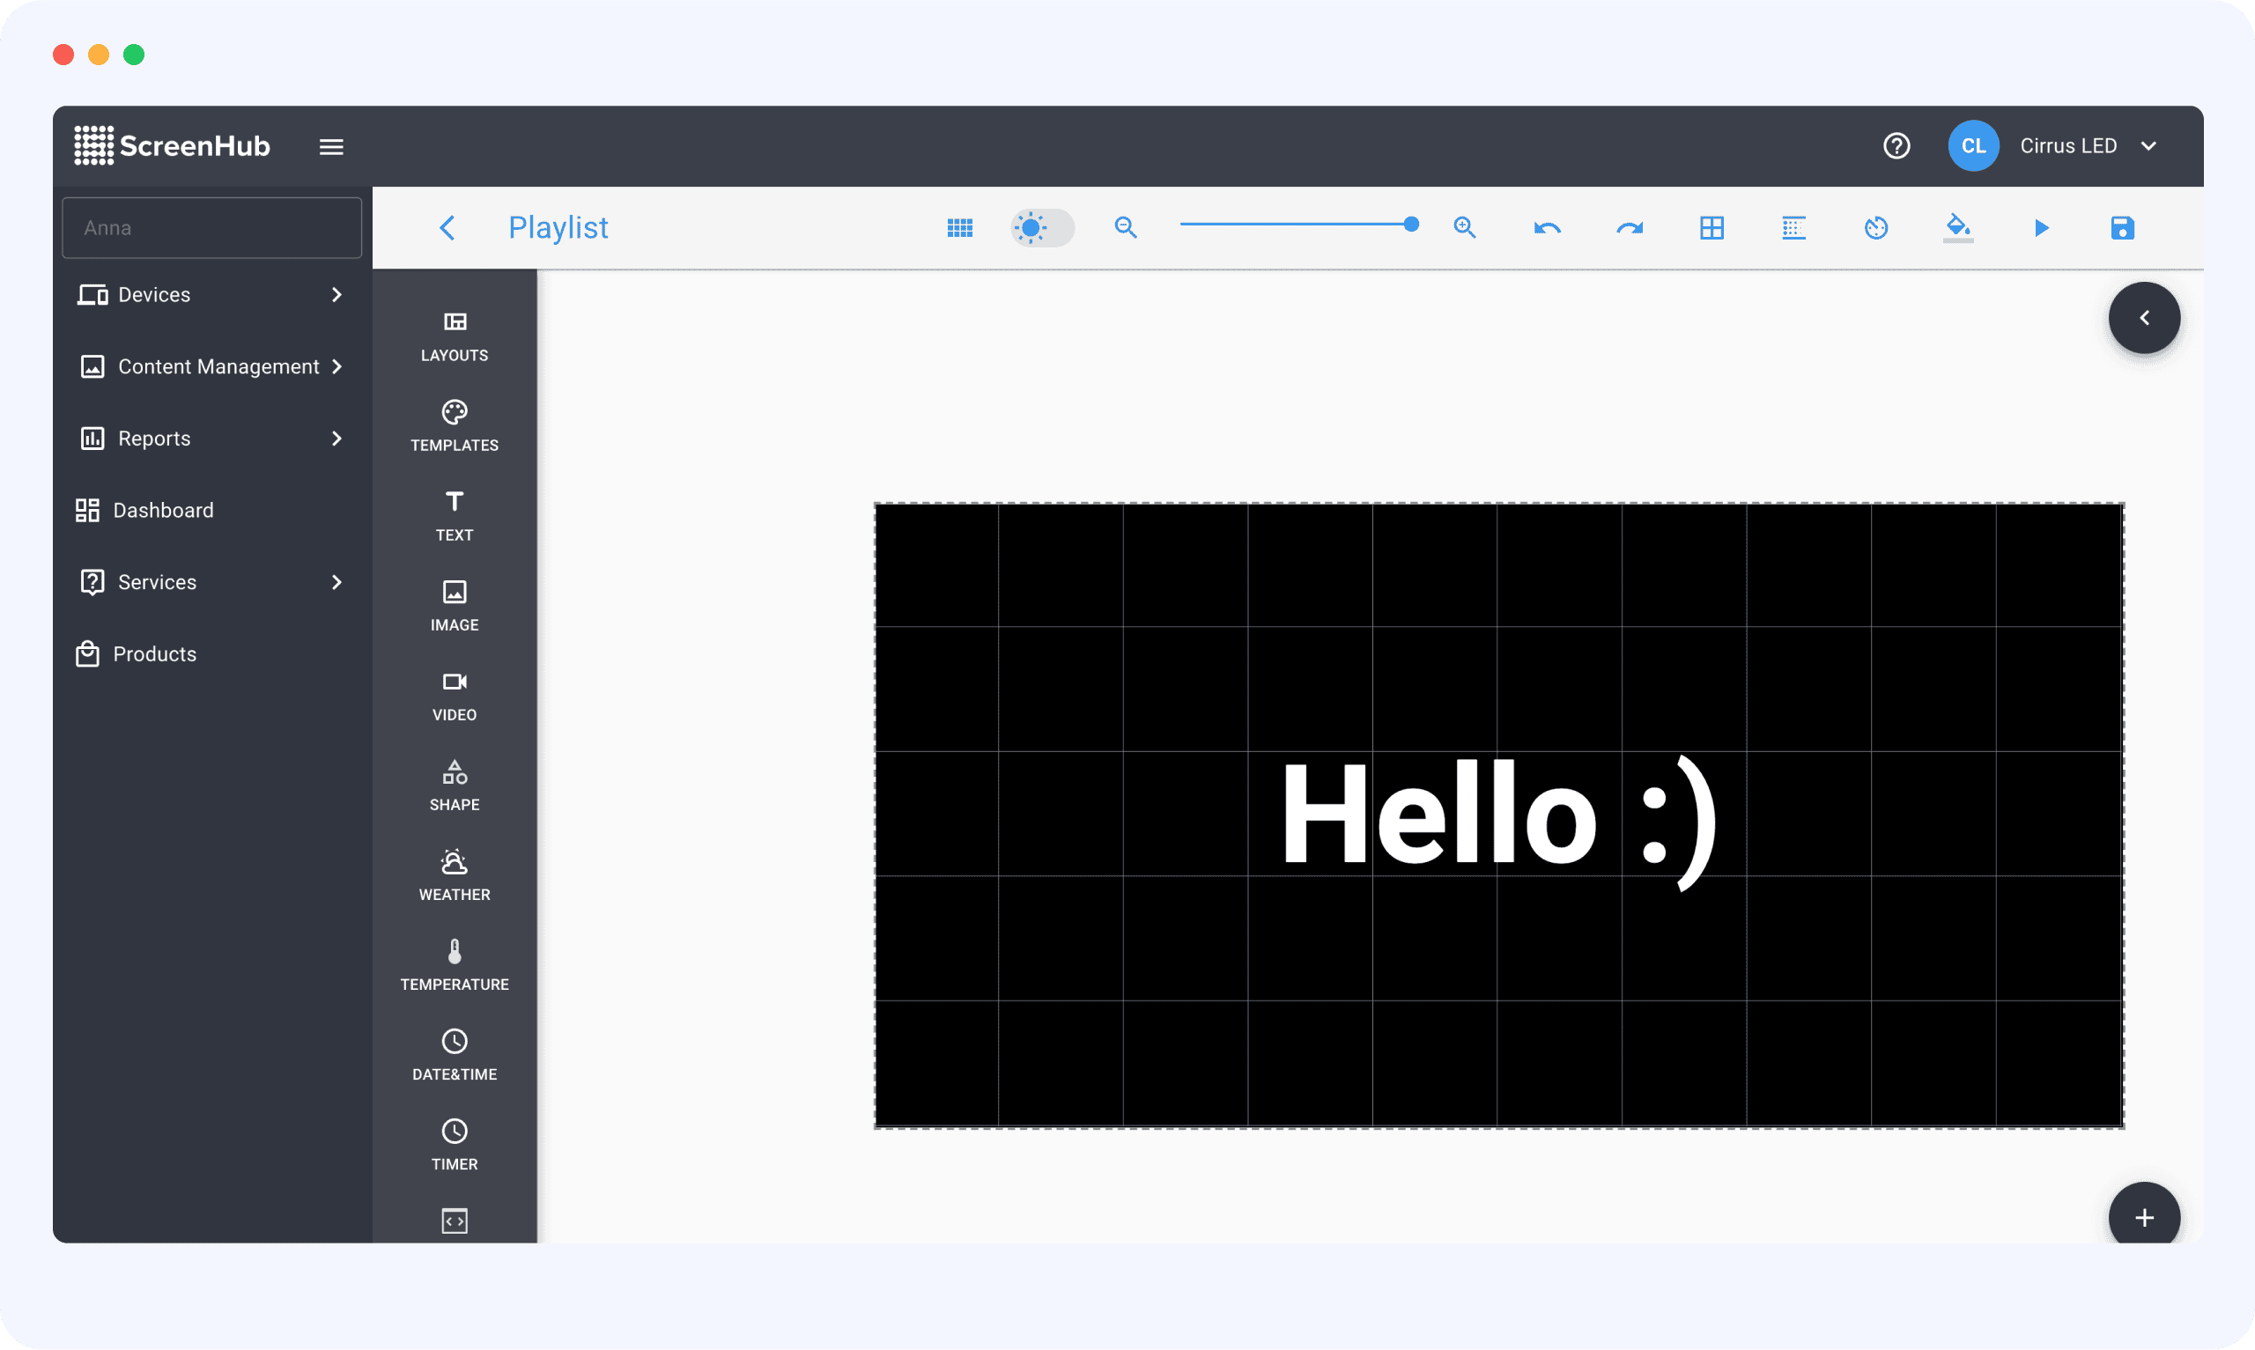This screenshot has width=2255, height=1350.
Task: Click the round plus add button
Action: (2143, 1217)
